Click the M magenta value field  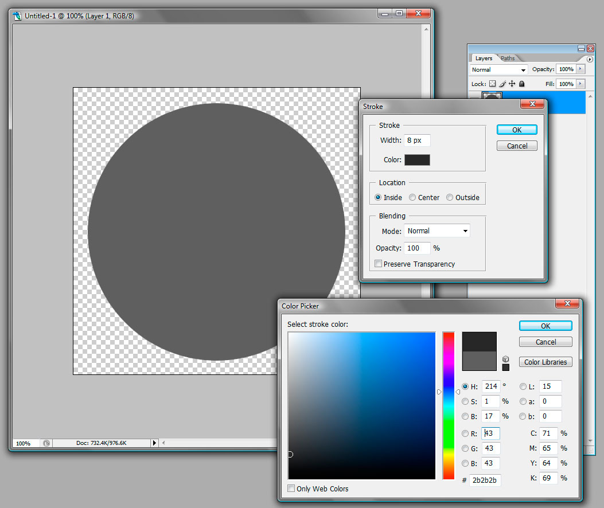pos(548,448)
